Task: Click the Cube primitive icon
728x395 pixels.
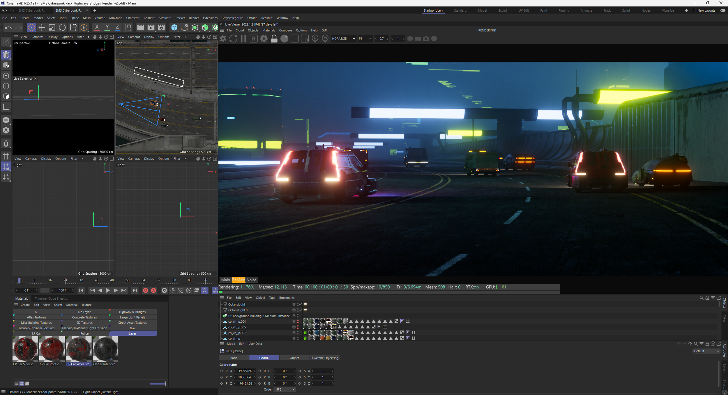Action: point(174,28)
